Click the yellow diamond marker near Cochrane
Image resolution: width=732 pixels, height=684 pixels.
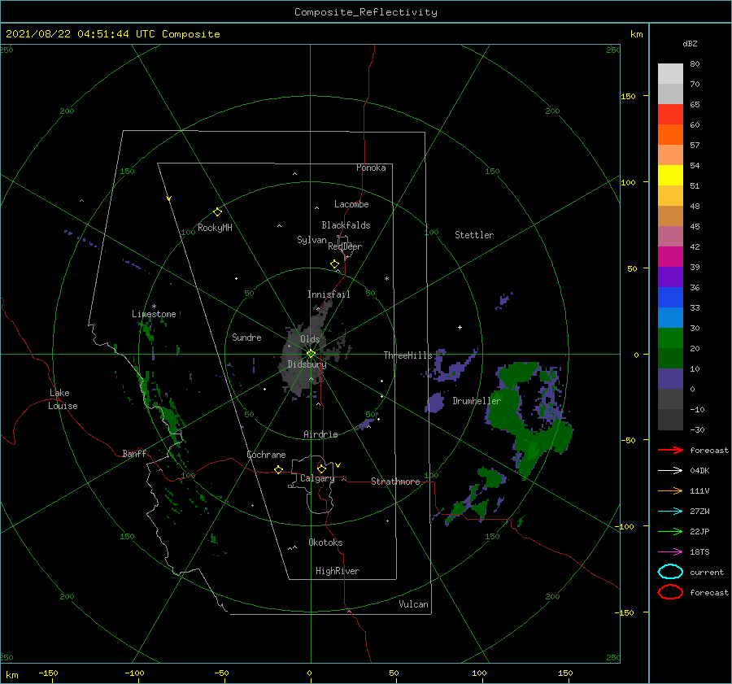[278, 469]
